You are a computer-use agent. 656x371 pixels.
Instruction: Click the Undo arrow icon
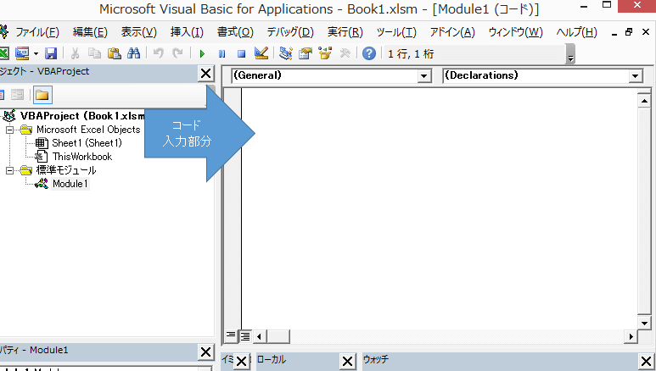pos(158,53)
